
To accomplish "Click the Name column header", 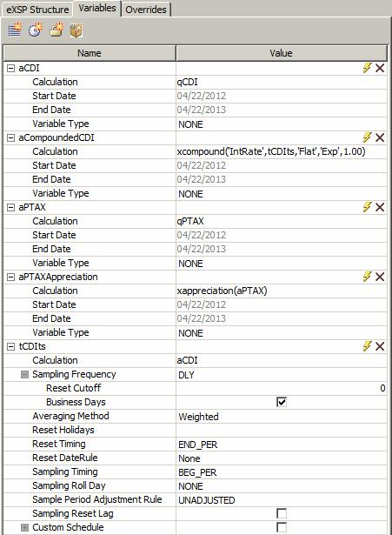I will click(x=90, y=53).
